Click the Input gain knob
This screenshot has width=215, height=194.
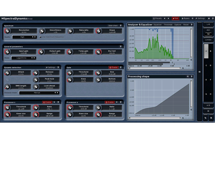pos(7,52)
